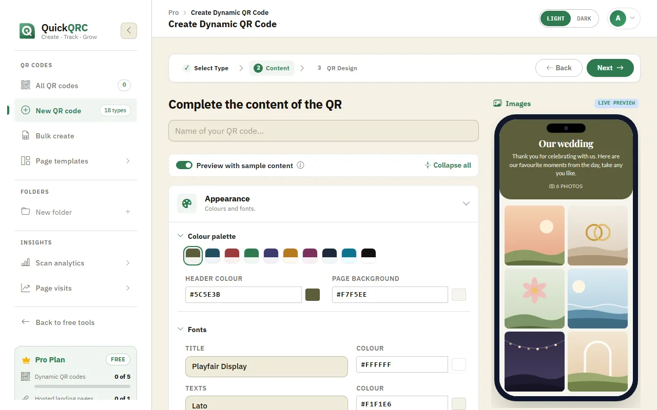Click the Dynamic QR codes icon in Pro Plan card
Screen dimensions: 657x410
(25, 376)
